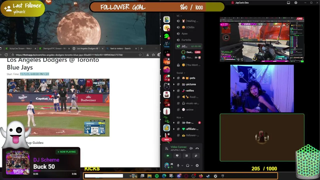
Task: Open the live Apex stream tile
Action: point(262,39)
